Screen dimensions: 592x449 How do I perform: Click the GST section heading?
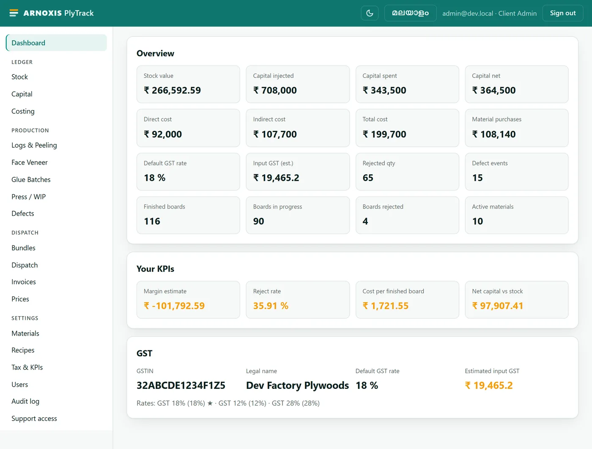click(x=144, y=353)
